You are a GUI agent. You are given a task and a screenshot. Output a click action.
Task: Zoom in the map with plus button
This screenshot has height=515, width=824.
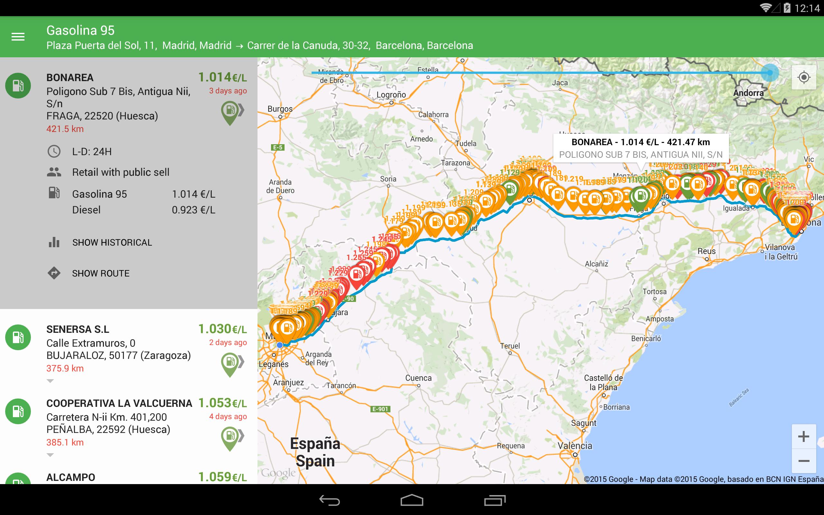click(804, 436)
